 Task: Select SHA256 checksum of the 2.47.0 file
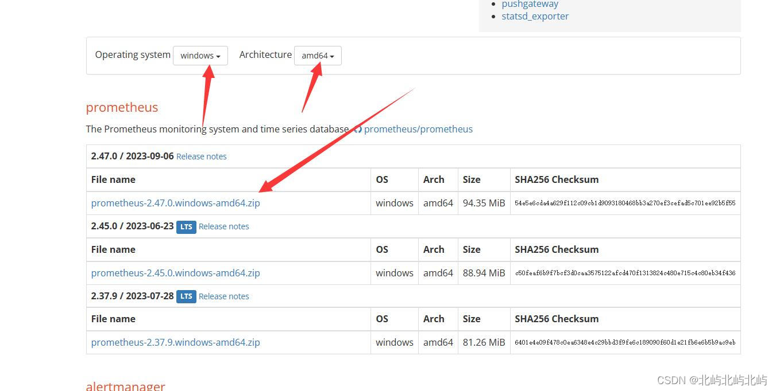click(625, 203)
